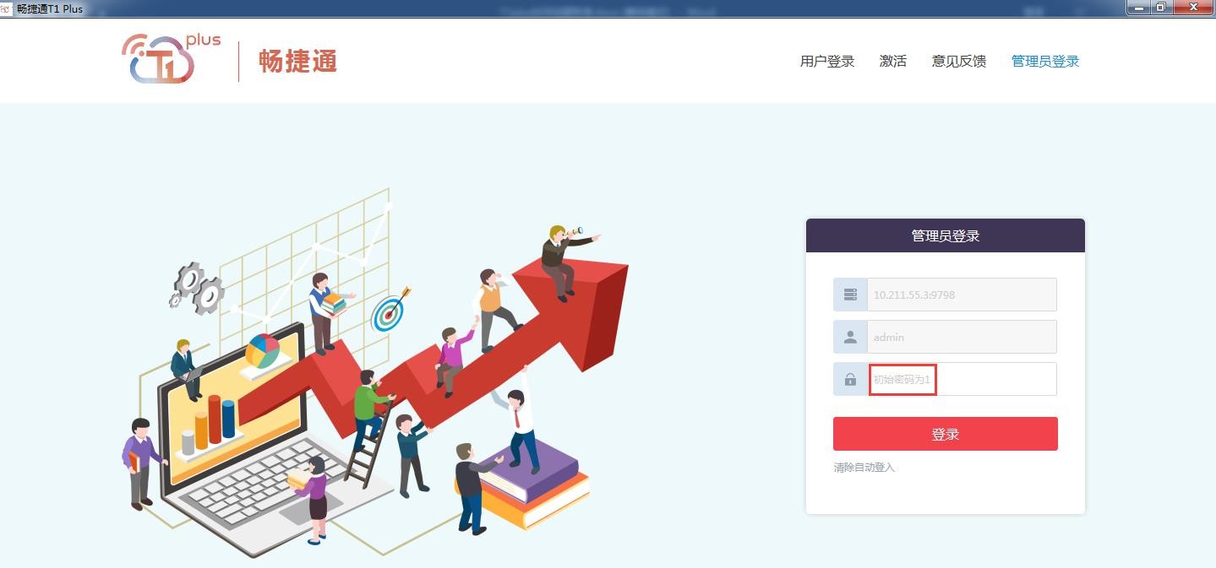Image resolution: width=1216 pixels, height=568 pixels.
Task: Click the user silhouette icon beside admin
Action: (850, 337)
